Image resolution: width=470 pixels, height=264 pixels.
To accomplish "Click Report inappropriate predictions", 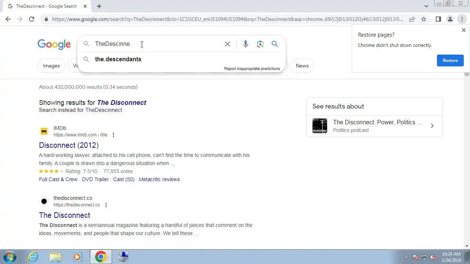I will (252, 69).
